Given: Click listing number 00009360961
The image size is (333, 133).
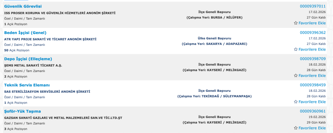Looking at the screenshot, I should pyautogui.click(x=313, y=111).
